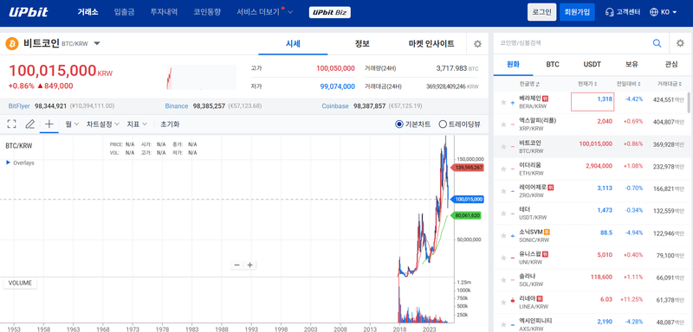
Task: Sort the list by 거래대금 column
Action: 670,84
